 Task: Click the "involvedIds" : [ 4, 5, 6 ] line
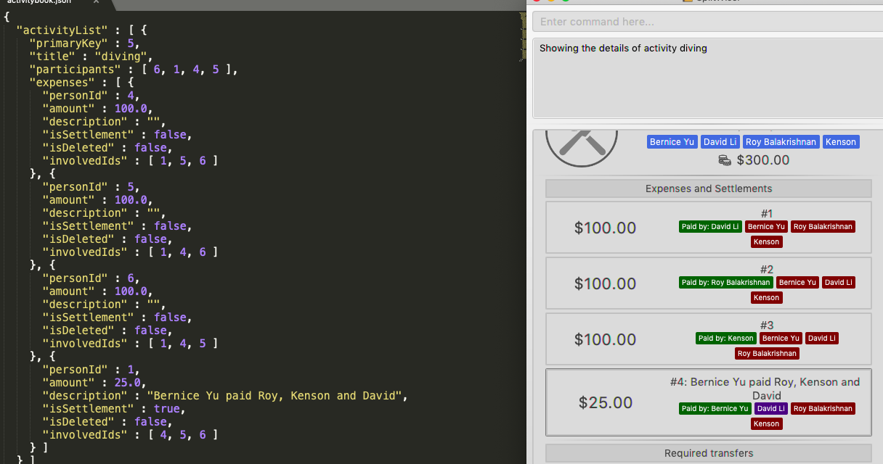pyautogui.click(x=130, y=435)
